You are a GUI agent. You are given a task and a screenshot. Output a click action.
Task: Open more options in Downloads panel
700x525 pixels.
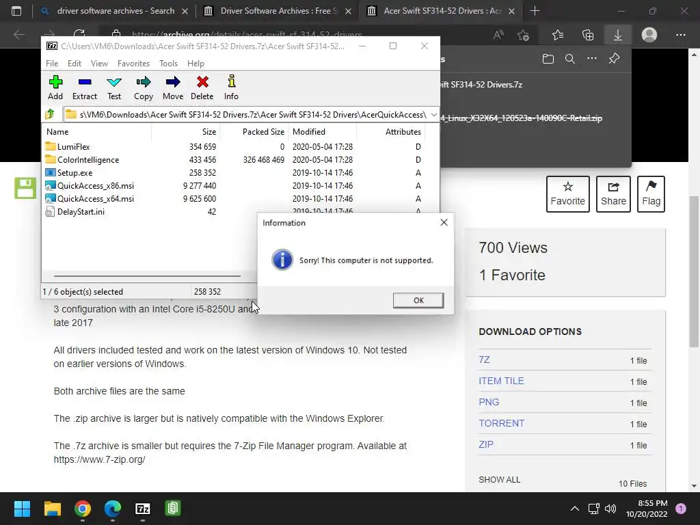(x=591, y=59)
